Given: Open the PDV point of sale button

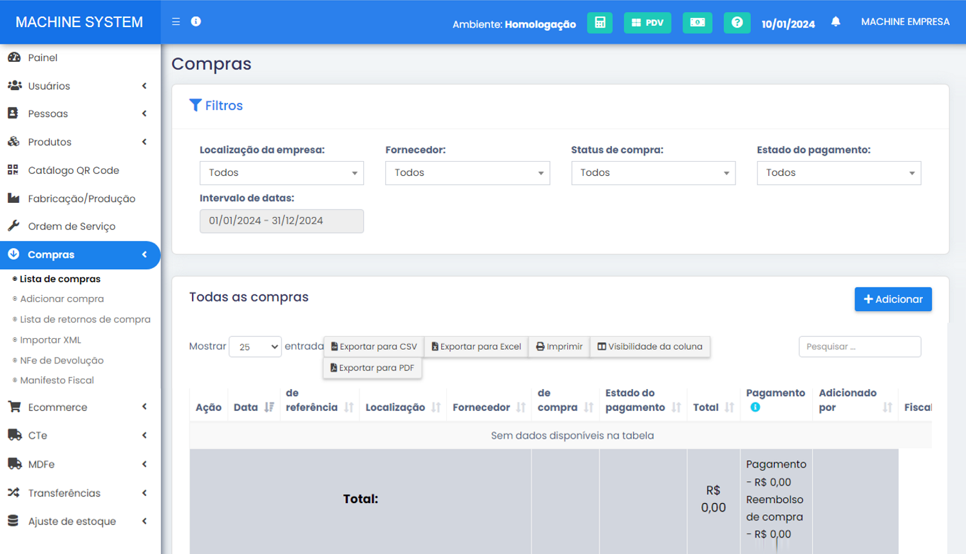Looking at the screenshot, I should [x=647, y=23].
